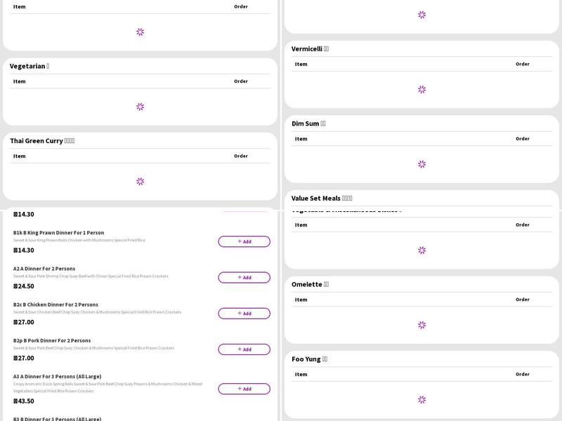562x421 pixels.
Task: Add B1k King Prawn Dinner to order
Action: coord(244,241)
